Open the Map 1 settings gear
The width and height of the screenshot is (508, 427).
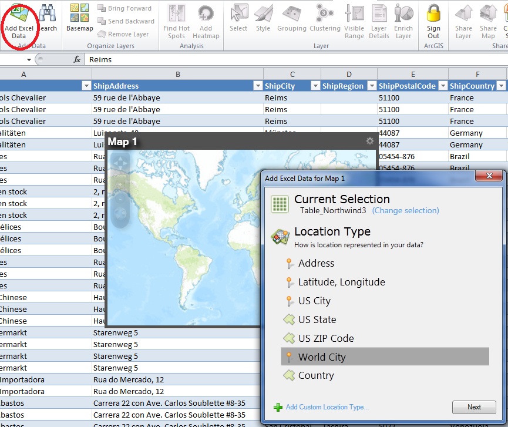tap(369, 141)
